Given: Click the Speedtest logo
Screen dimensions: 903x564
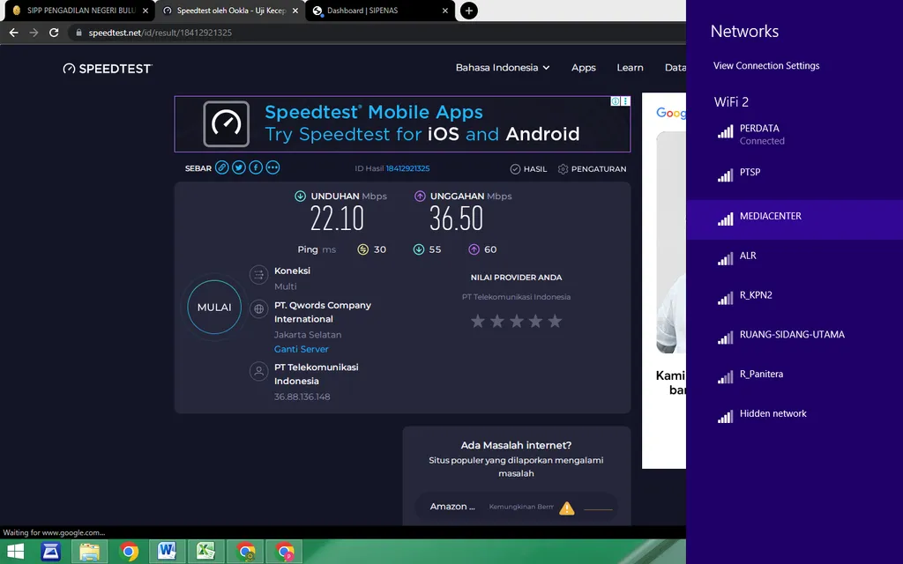Looking at the screenshot, I should tap(108, 69).
